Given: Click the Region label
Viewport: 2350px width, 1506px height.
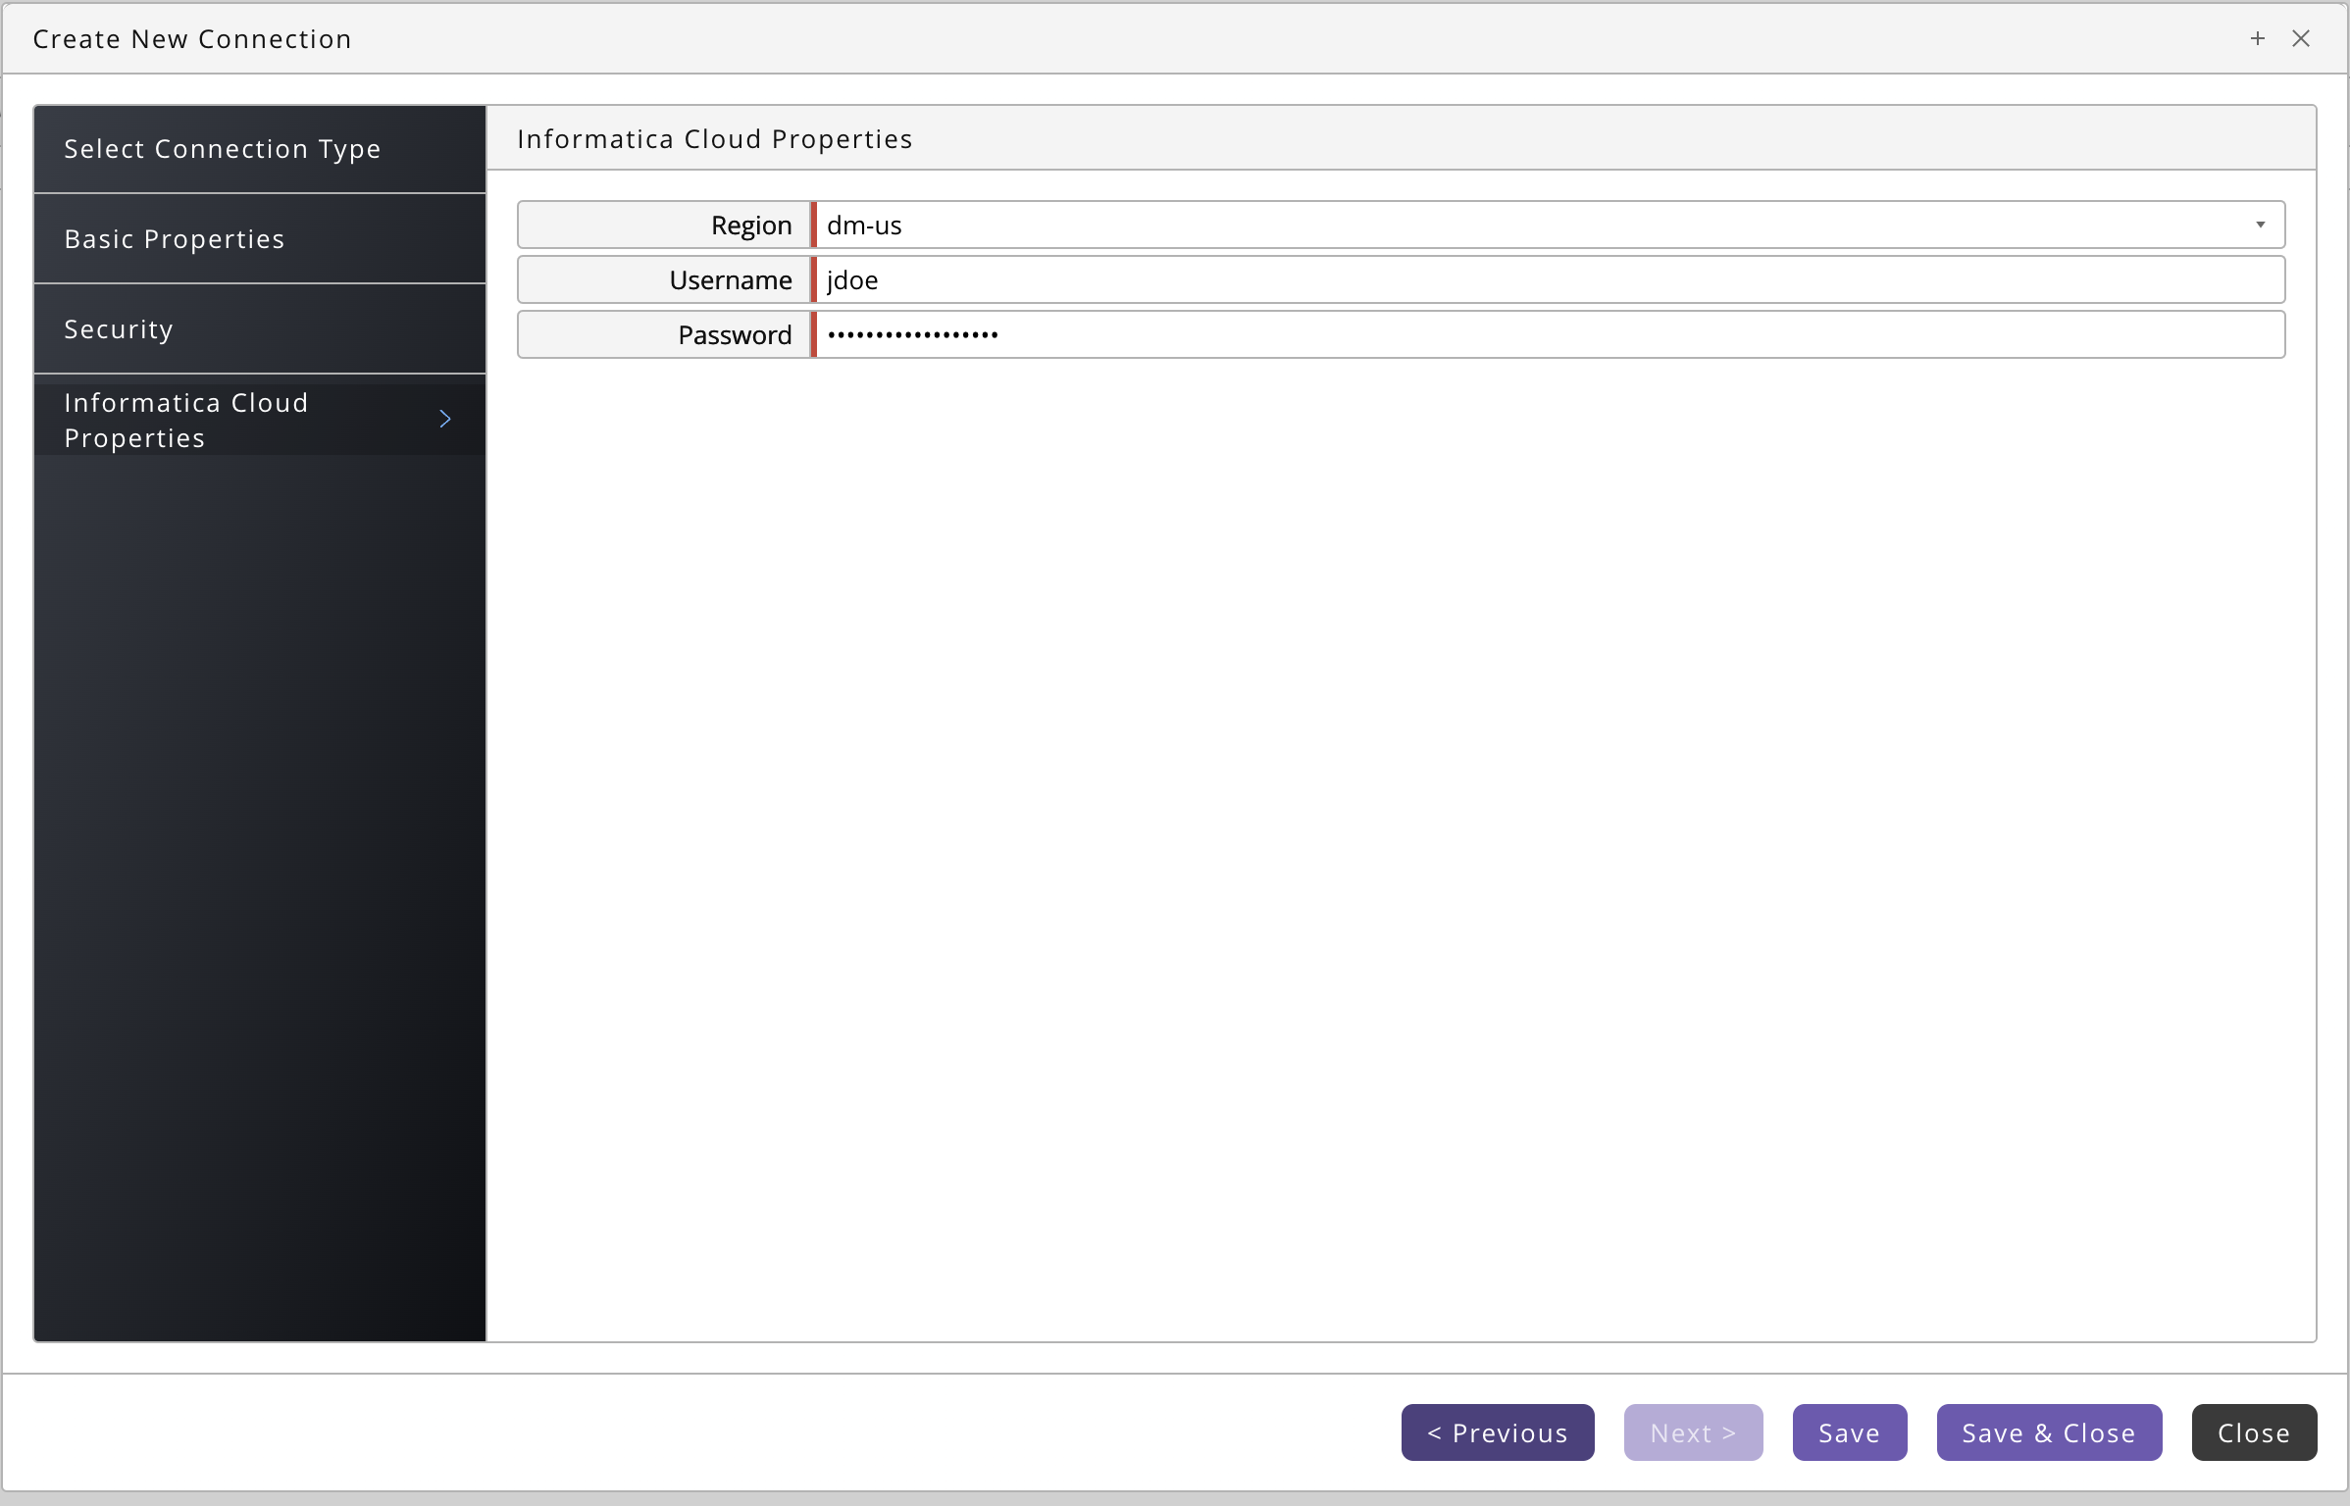Looking at the screenshot, I should click(751, 226).
